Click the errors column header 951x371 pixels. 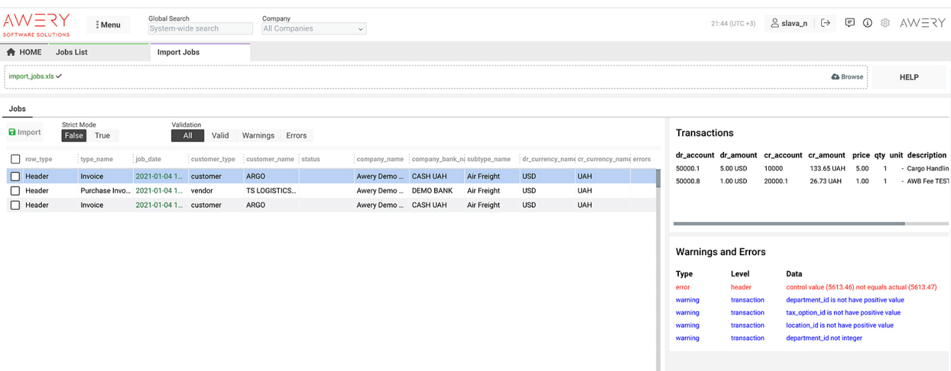pyautogui.click(x=642, y=159)
